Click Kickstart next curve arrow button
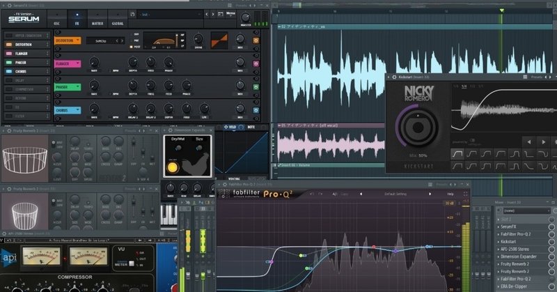Viewport: 557px width, 292px height. tap(543, 142)
